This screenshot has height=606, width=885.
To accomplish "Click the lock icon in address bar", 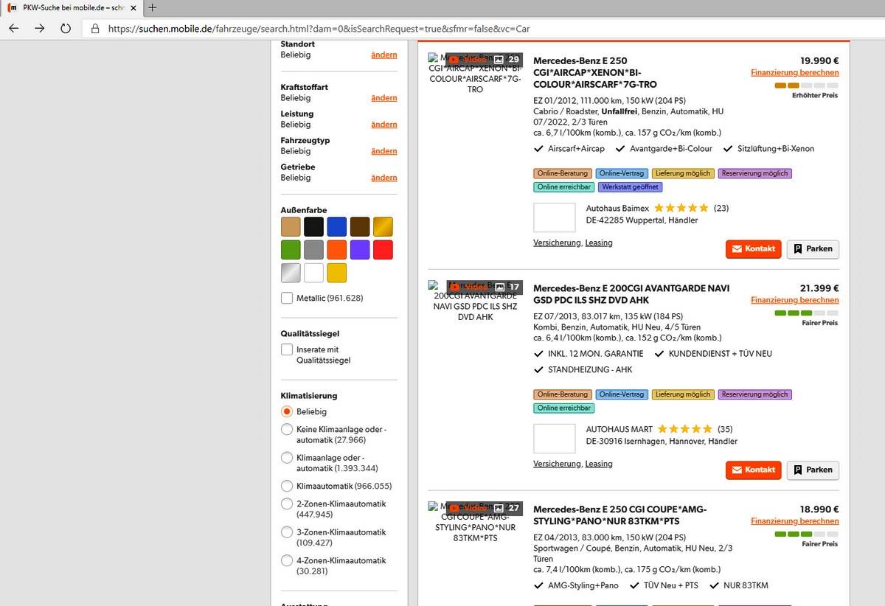I will click(x=95, y=29).
